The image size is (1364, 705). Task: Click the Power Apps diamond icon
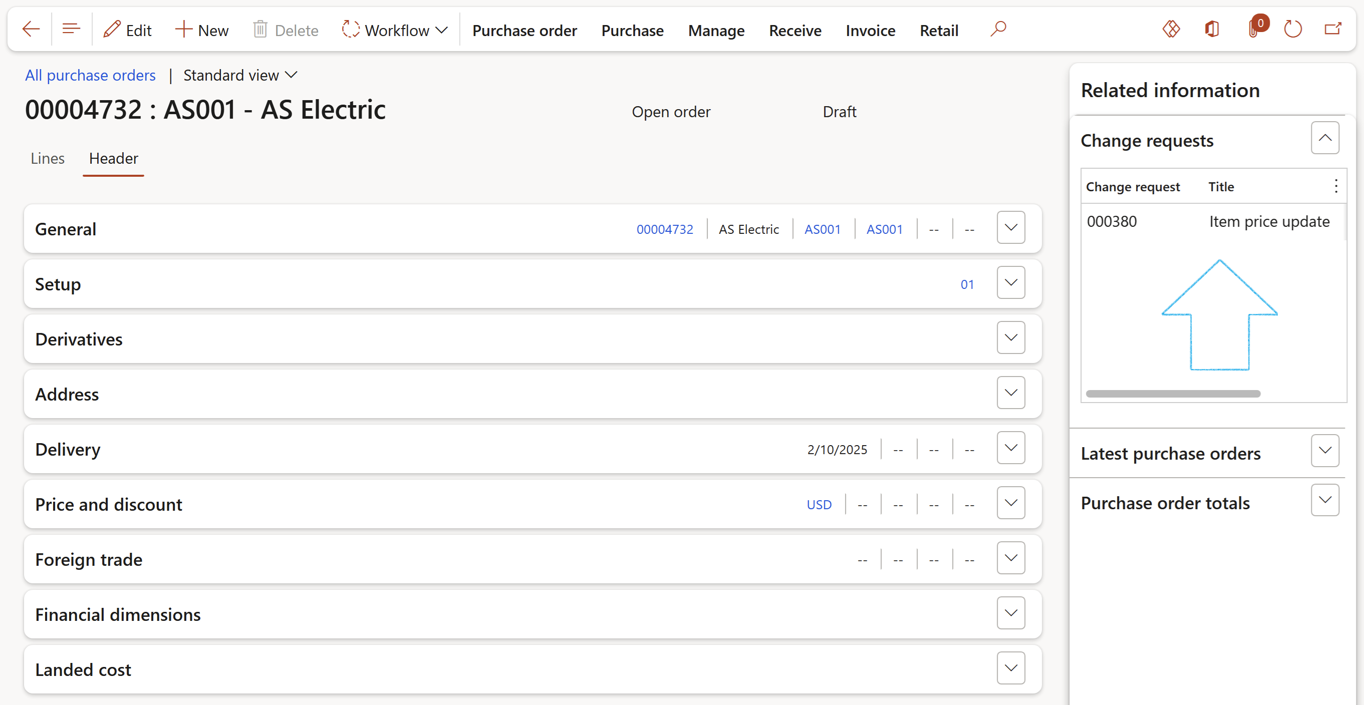[1171, 29]
